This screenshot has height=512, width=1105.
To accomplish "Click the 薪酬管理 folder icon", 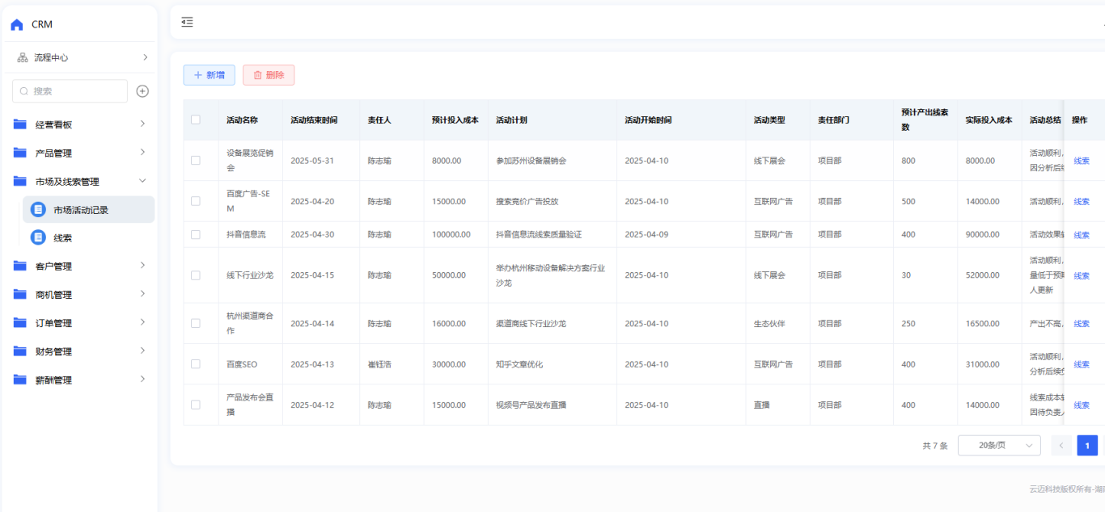I will point(20,380).
